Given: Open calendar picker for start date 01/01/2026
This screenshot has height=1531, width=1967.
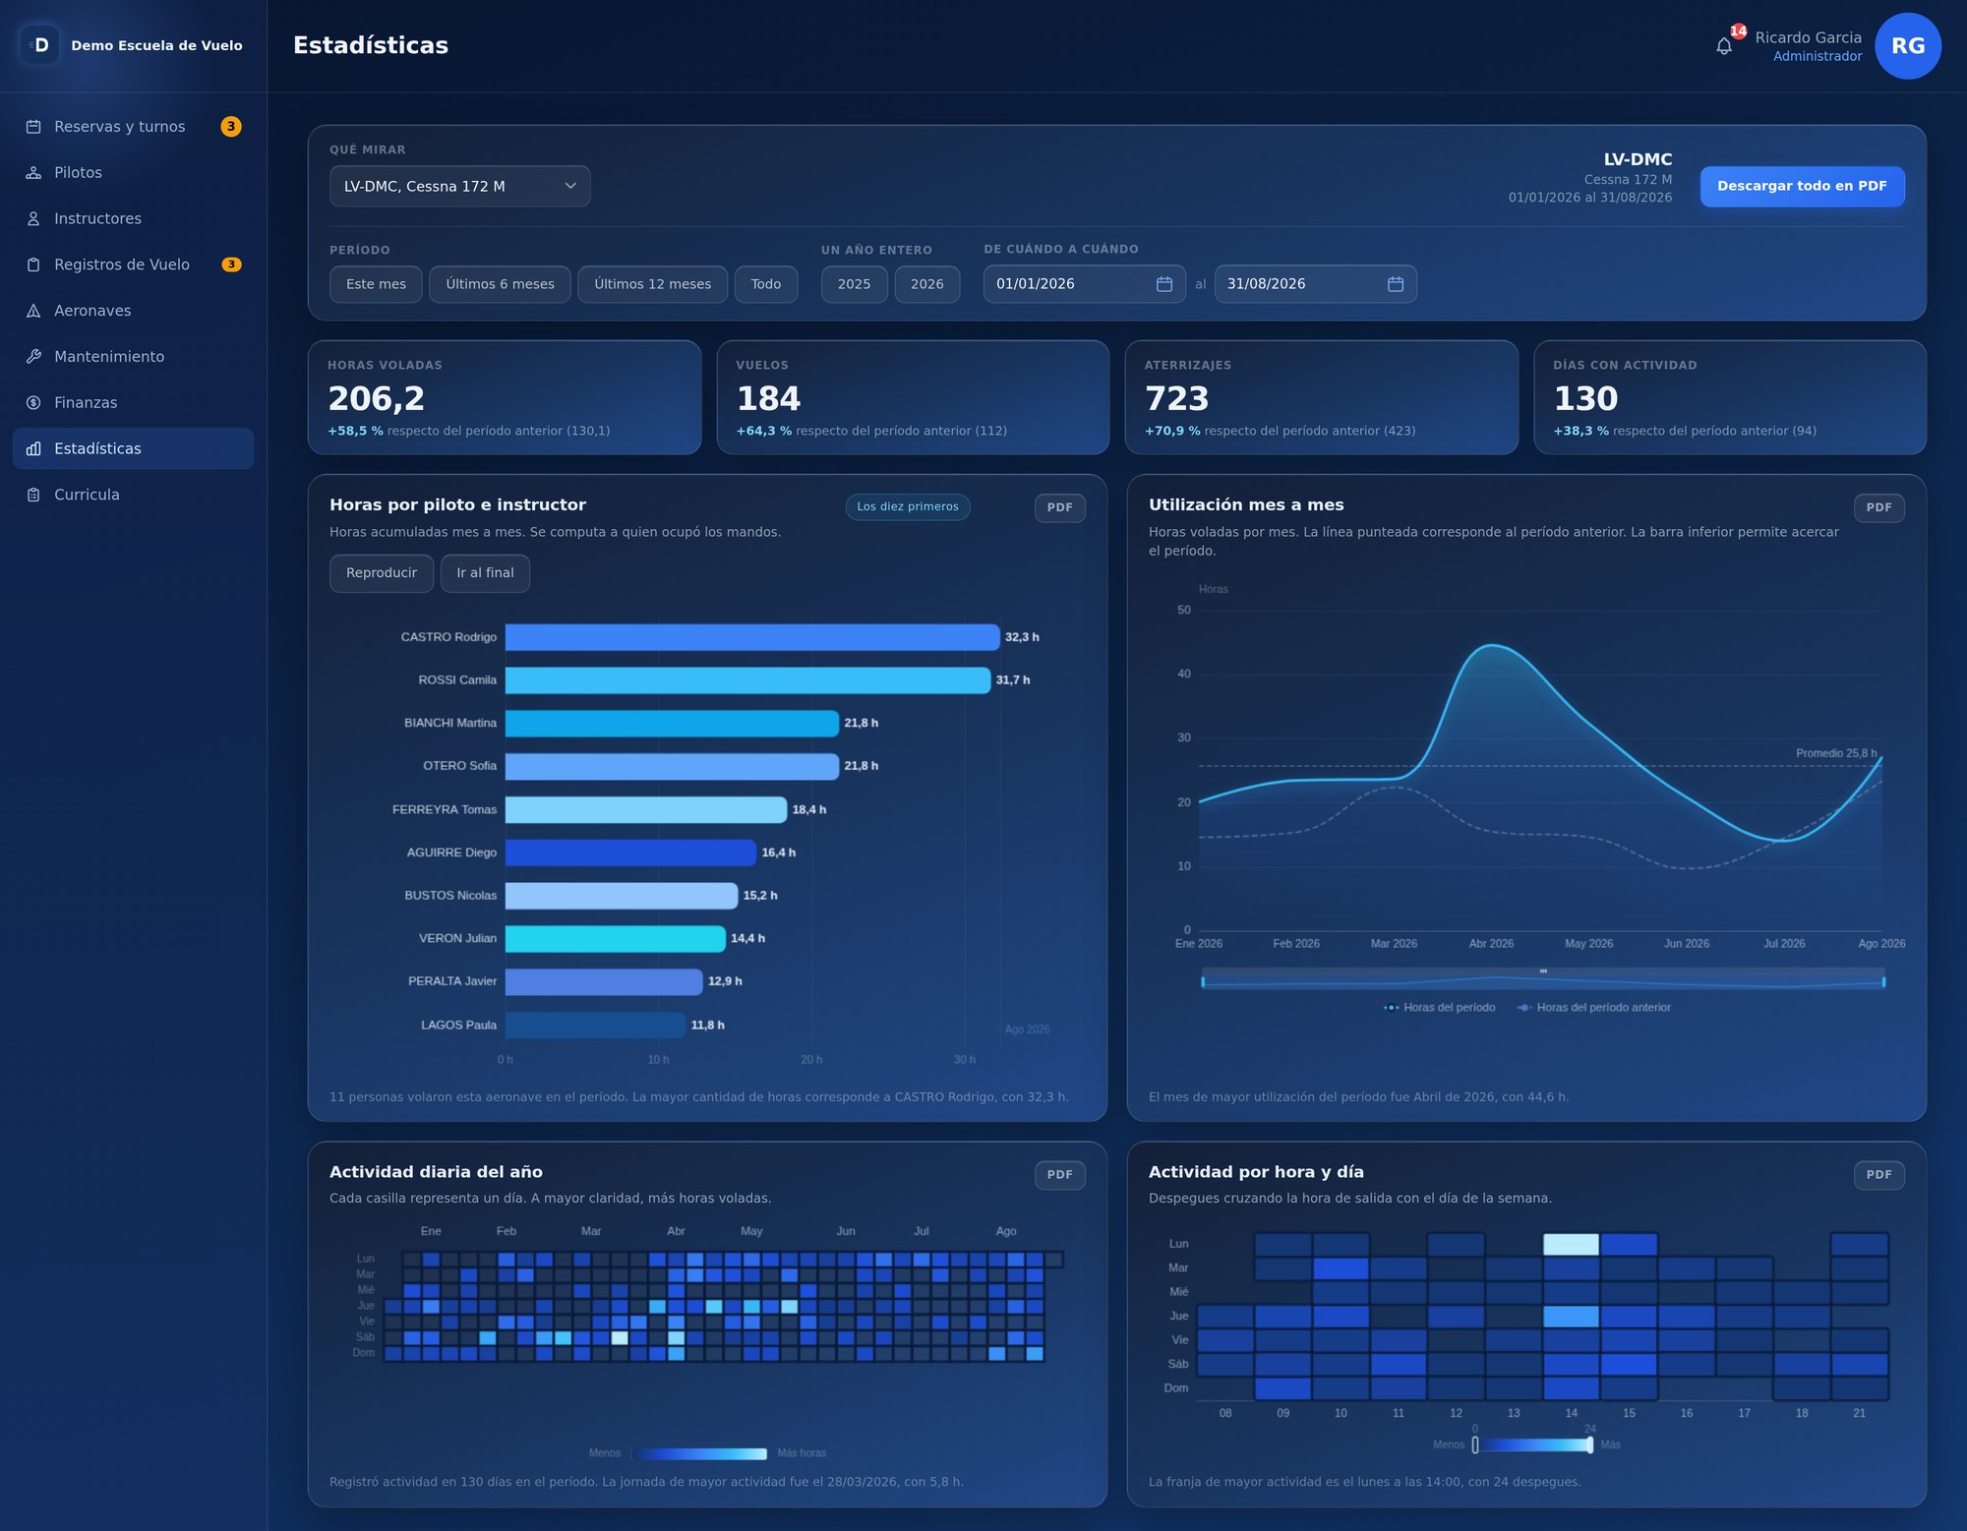Looking at the screenshot, I should [x=1164, y=284].
